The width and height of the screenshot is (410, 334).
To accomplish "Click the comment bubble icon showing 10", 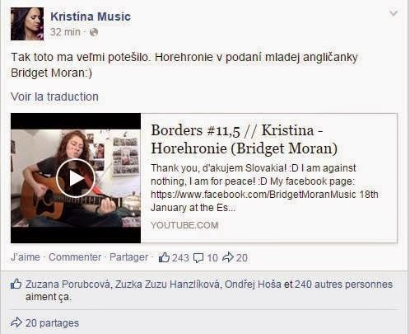I will (x=198, y=258).
